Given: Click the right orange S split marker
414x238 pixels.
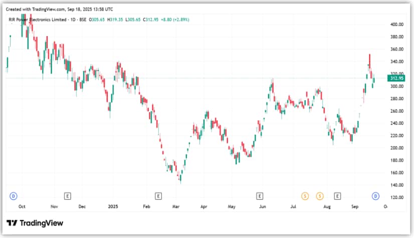Looking at the screenshot, I should tap(319, 195).
